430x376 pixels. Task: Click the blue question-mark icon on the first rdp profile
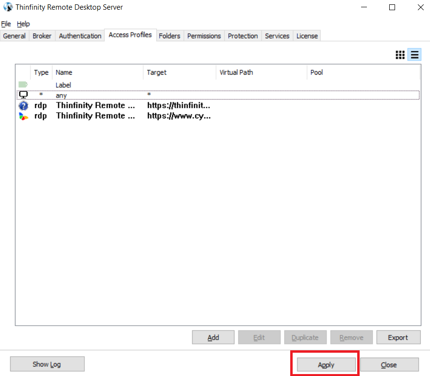coord(23,105)
